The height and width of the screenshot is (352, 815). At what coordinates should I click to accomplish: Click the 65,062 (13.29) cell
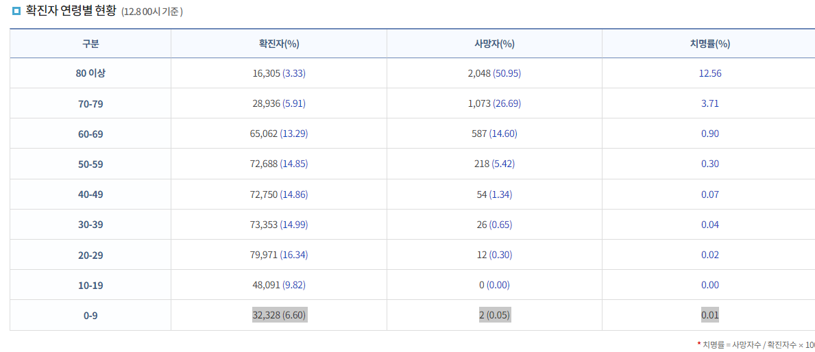[x=279, y=134]
